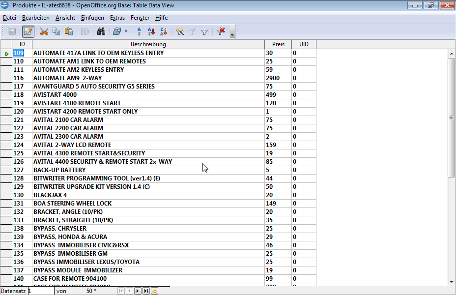Screen dimensions: 456x295
Task: Click the price cell '499'
Action: coord(278,95)
